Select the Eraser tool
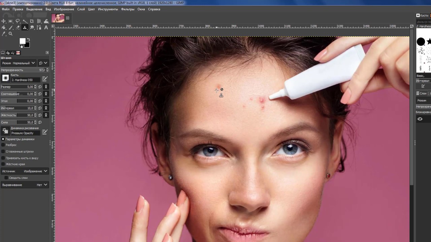 [x=18, y=28]
